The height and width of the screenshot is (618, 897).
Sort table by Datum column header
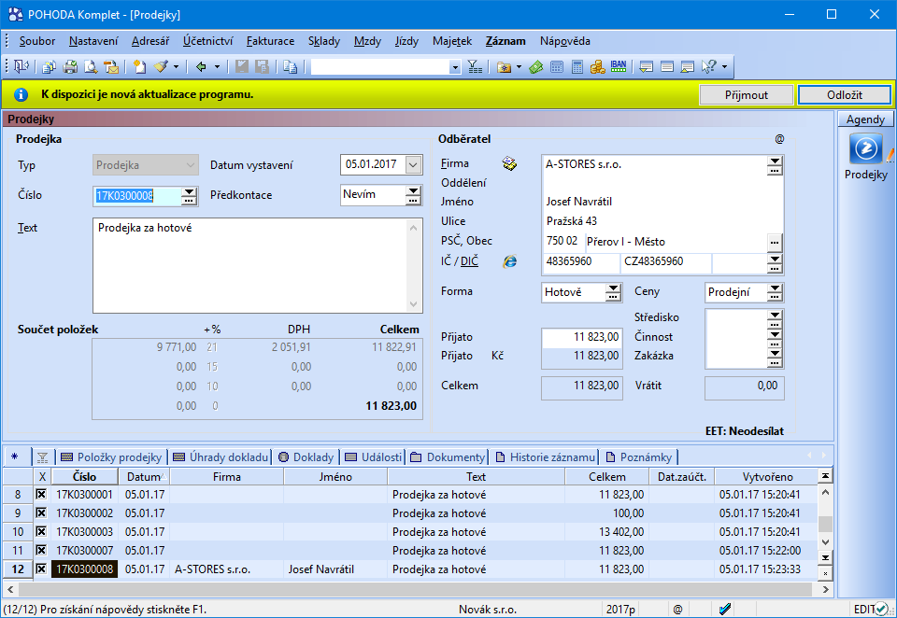point(144,477)
